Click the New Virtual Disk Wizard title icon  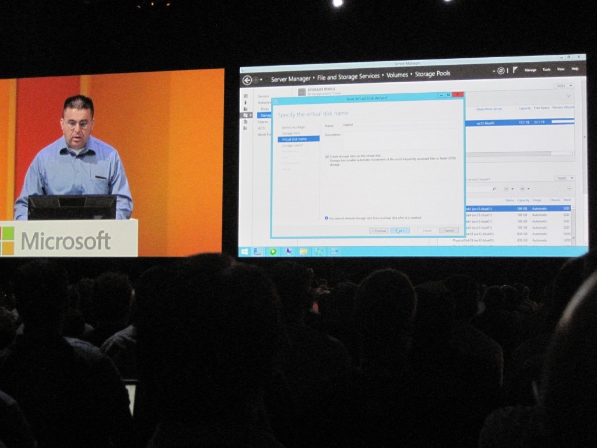[x=276, y=101]
